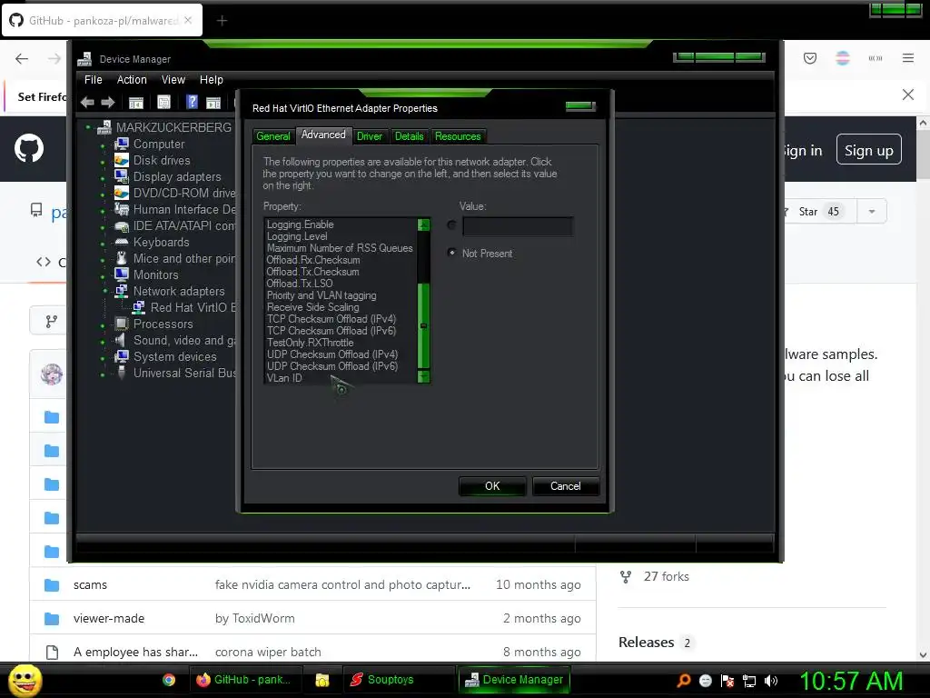This screenshot has height=698, width=930.
Task: Select 'TestOnly.RXThrottle' property
Action: pyautogui.click(x=311, y=343)
